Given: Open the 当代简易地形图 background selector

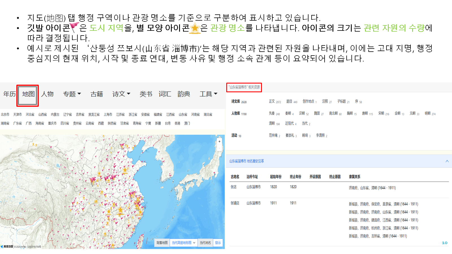Looking at the screenshot, I should coord(184,243).
